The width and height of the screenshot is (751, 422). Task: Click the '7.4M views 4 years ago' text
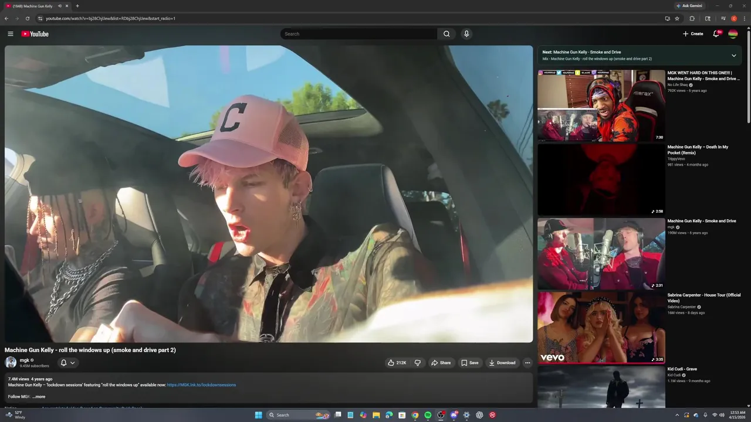pyautogui.click(x=30, y=379)
